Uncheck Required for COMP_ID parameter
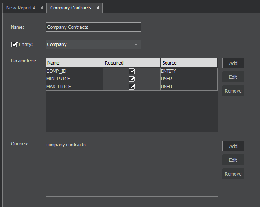 [132, 71]
